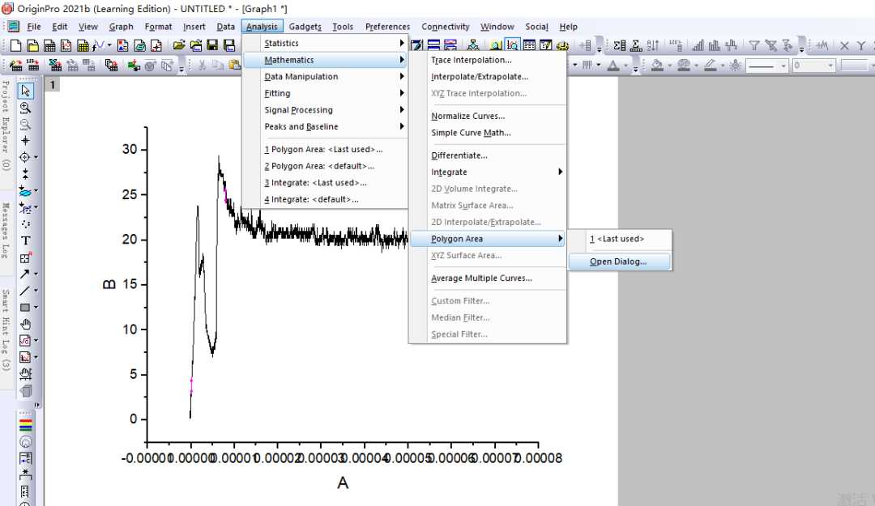Click the Column Statistics sigma icon
The image size is (875, 506).
[620, 46]
